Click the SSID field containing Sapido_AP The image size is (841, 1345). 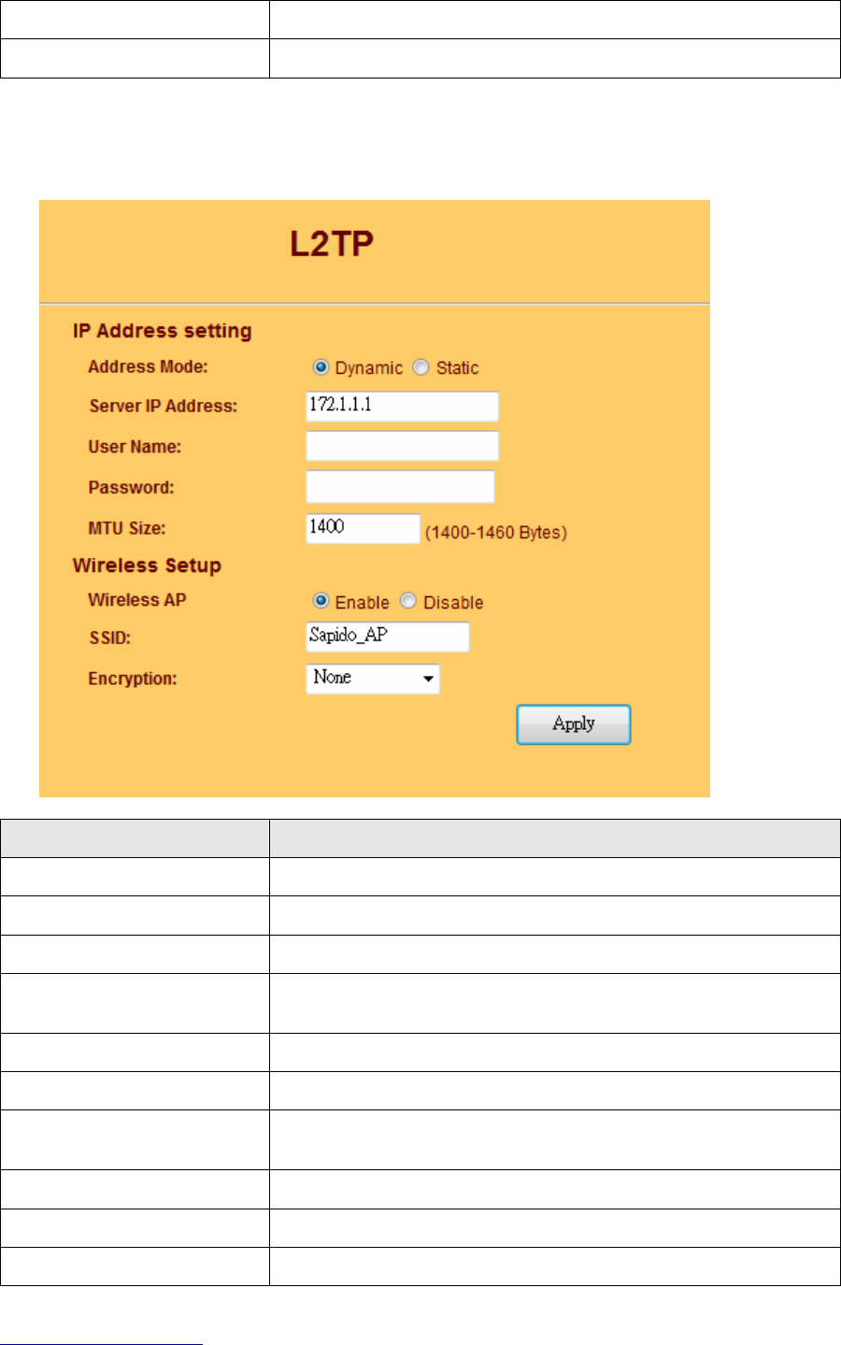(388, 637)
